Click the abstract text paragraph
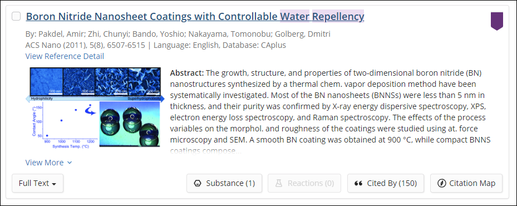This screenshot has height=206, width=517. [x=331, y=112]
